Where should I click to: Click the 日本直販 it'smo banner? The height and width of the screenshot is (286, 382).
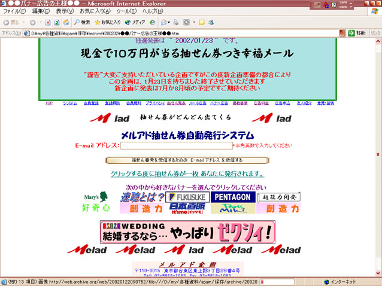pyautogui.click(x=187, y=208)
